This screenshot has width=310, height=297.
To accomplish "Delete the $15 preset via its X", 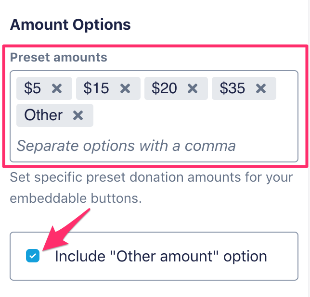I will (125, 88).
